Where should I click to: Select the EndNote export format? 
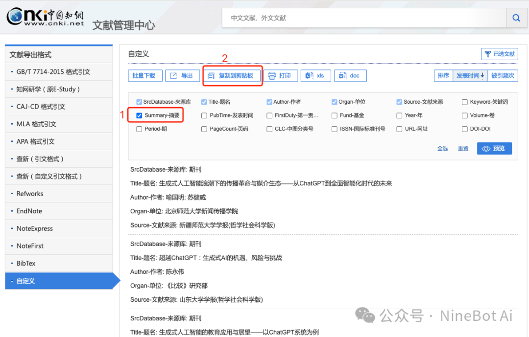[29, 211]
